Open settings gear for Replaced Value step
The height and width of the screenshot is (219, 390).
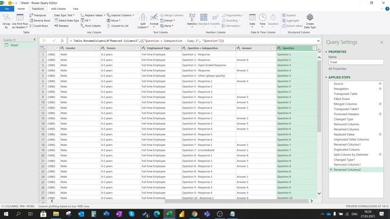point(380,134)
